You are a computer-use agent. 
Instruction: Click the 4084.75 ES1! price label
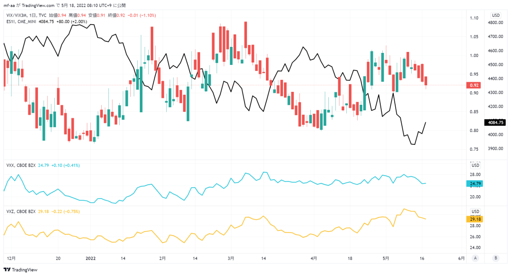[x=495, y=122]
